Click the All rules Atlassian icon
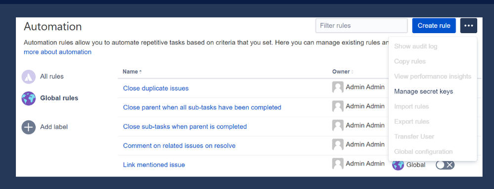Viewport: 494px width, 189px height. click(28, 77)
